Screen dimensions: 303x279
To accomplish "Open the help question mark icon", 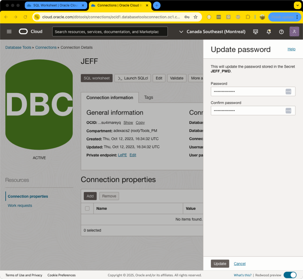I will pos(281,32).
